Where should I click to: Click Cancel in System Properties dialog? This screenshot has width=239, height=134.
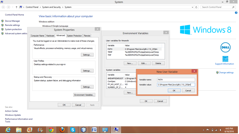78,105
